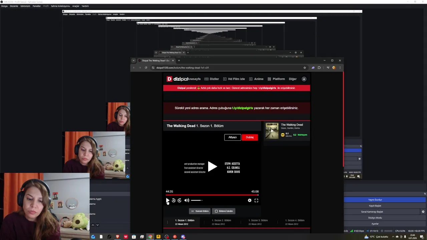Bookmark this page with the star icon
This screenshot has width=427, height=240.
305,68
